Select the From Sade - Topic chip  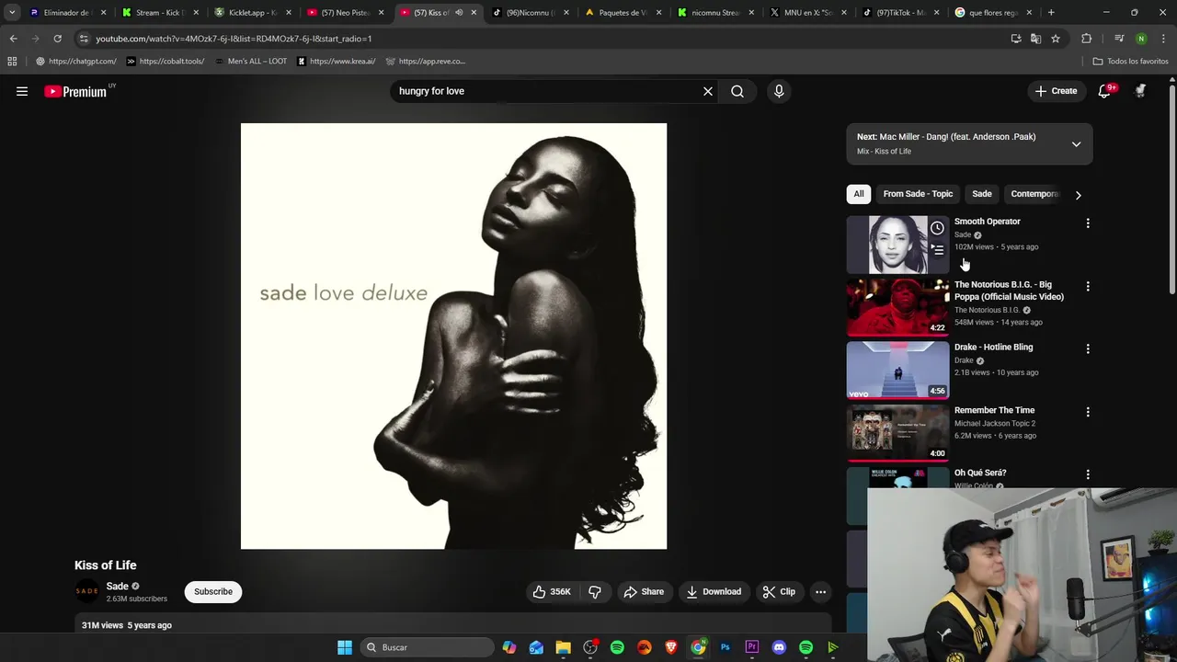918,194
